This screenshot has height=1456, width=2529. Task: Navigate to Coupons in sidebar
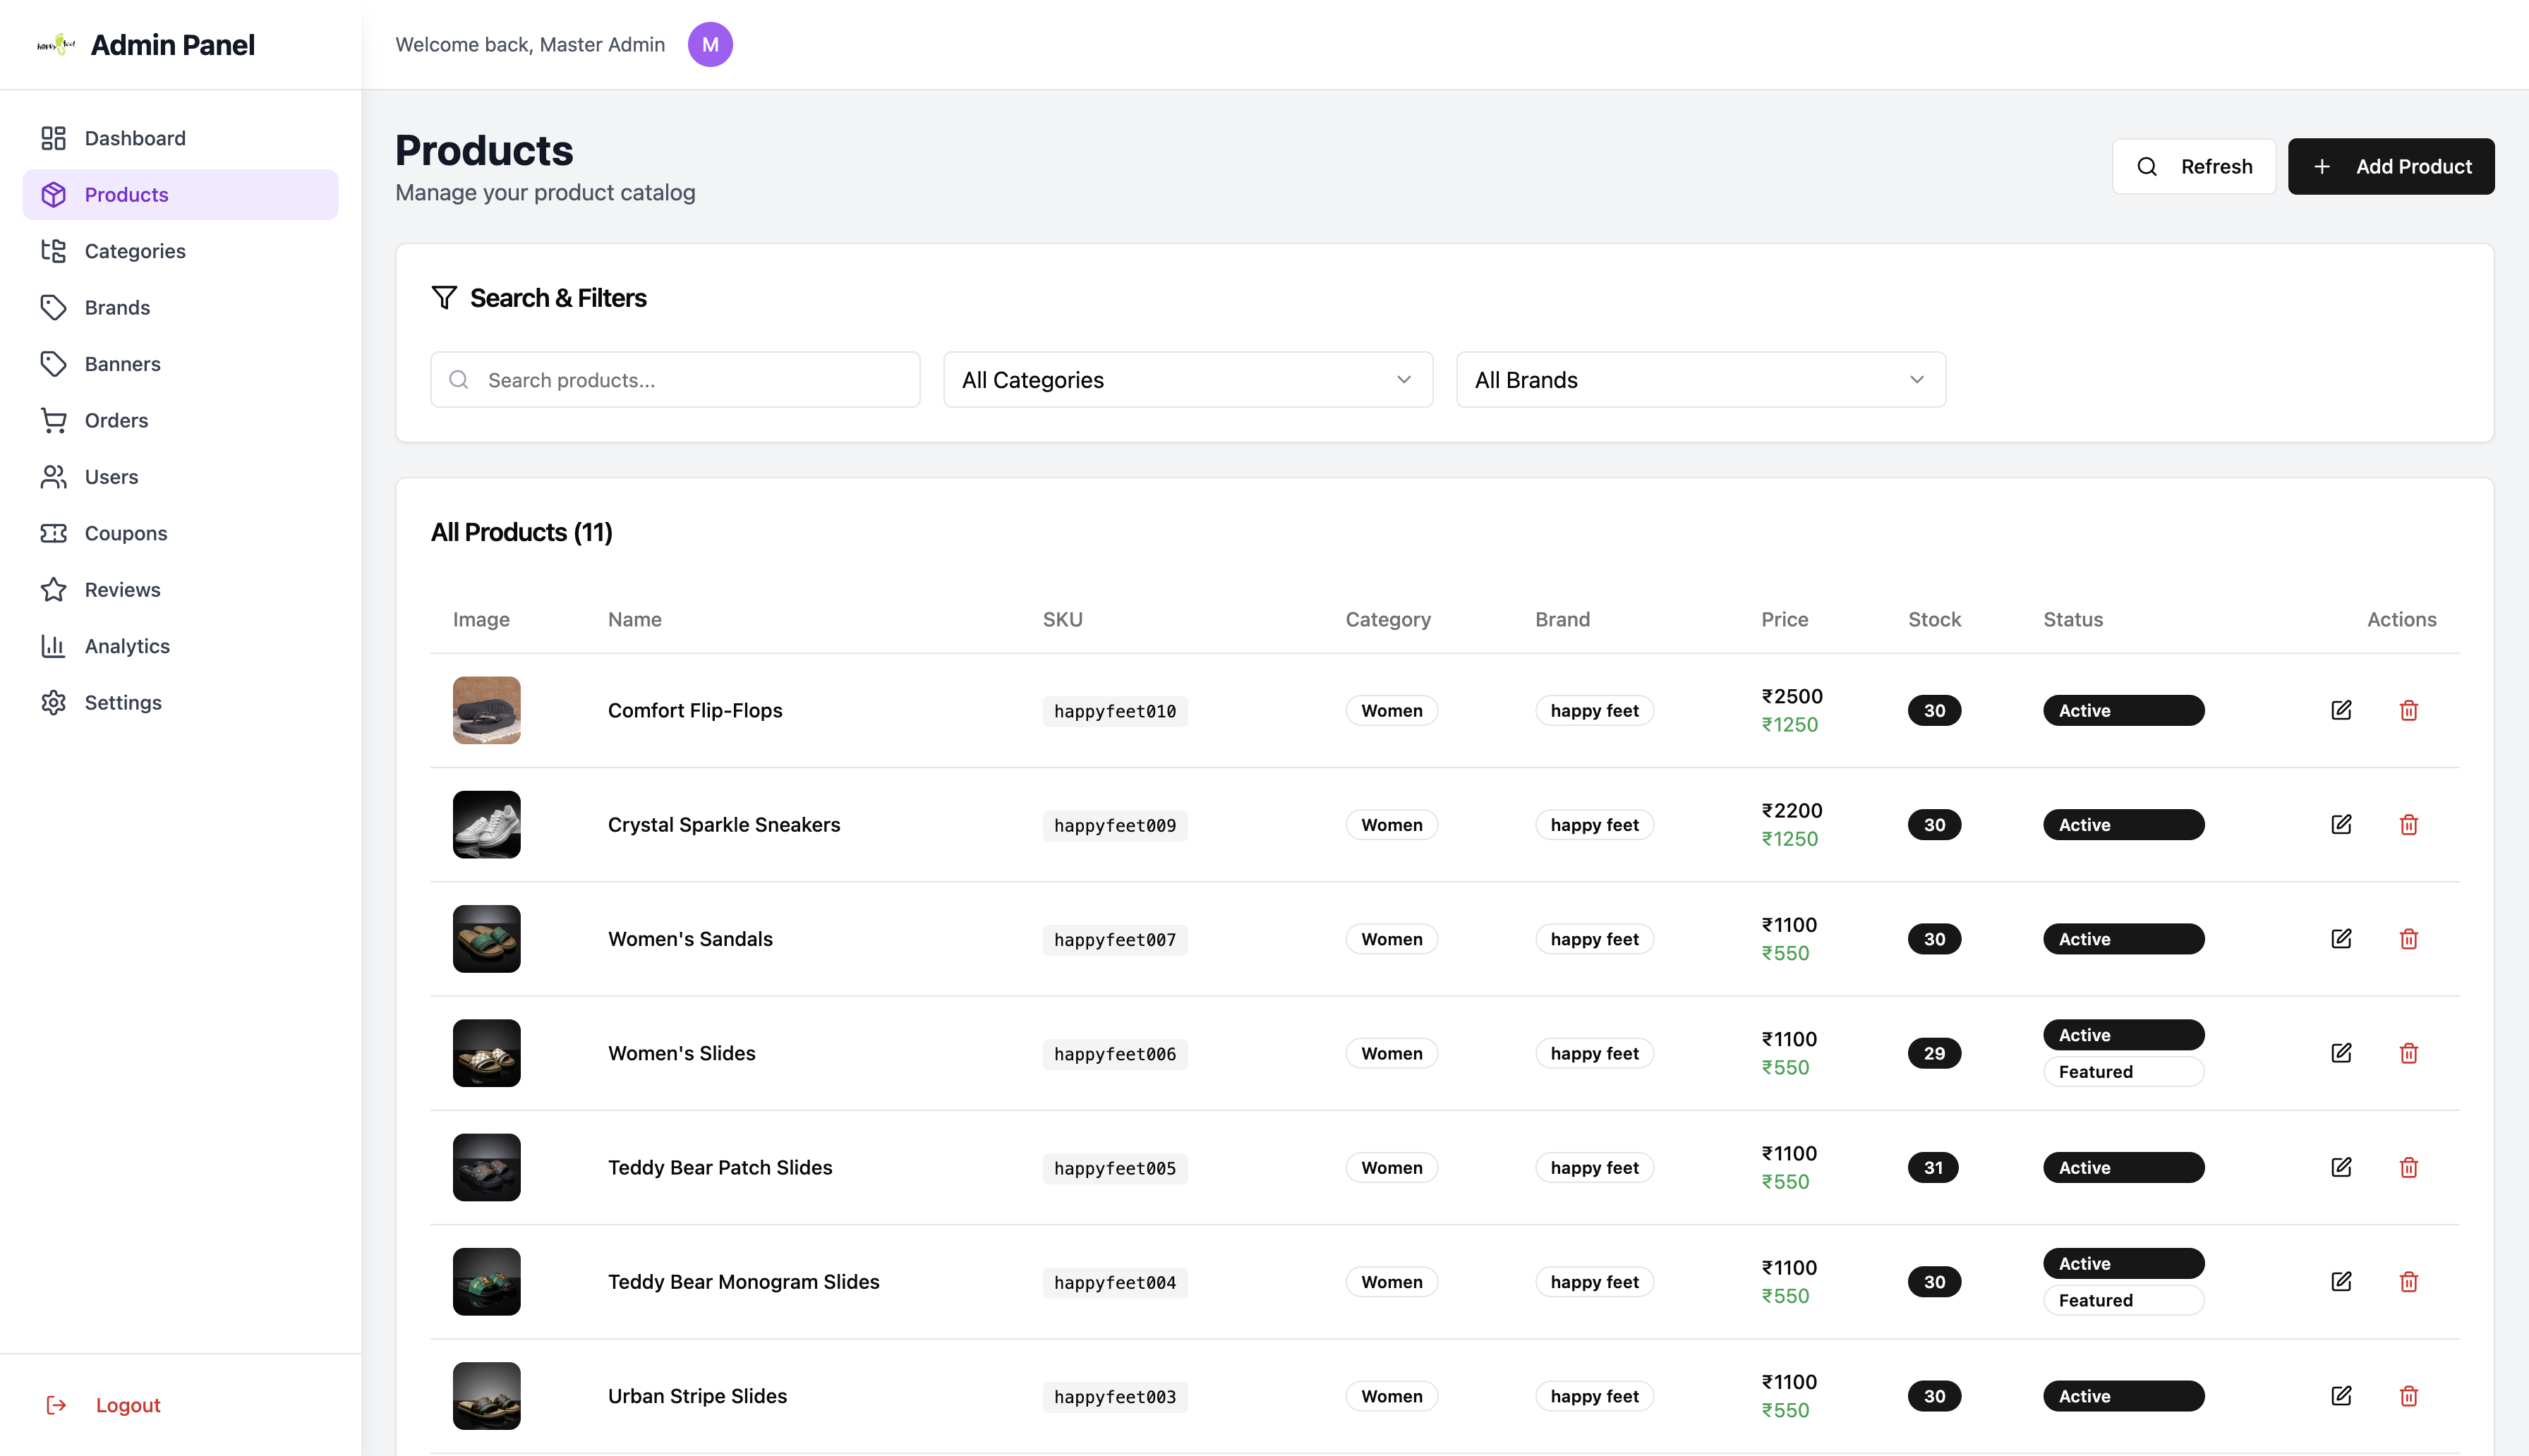pos(126,533)
